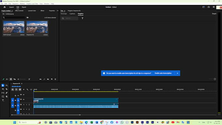Toggle V2 track output eye
Image resolution: width=222 pixels, height=125 pixels.
point(24,95)
